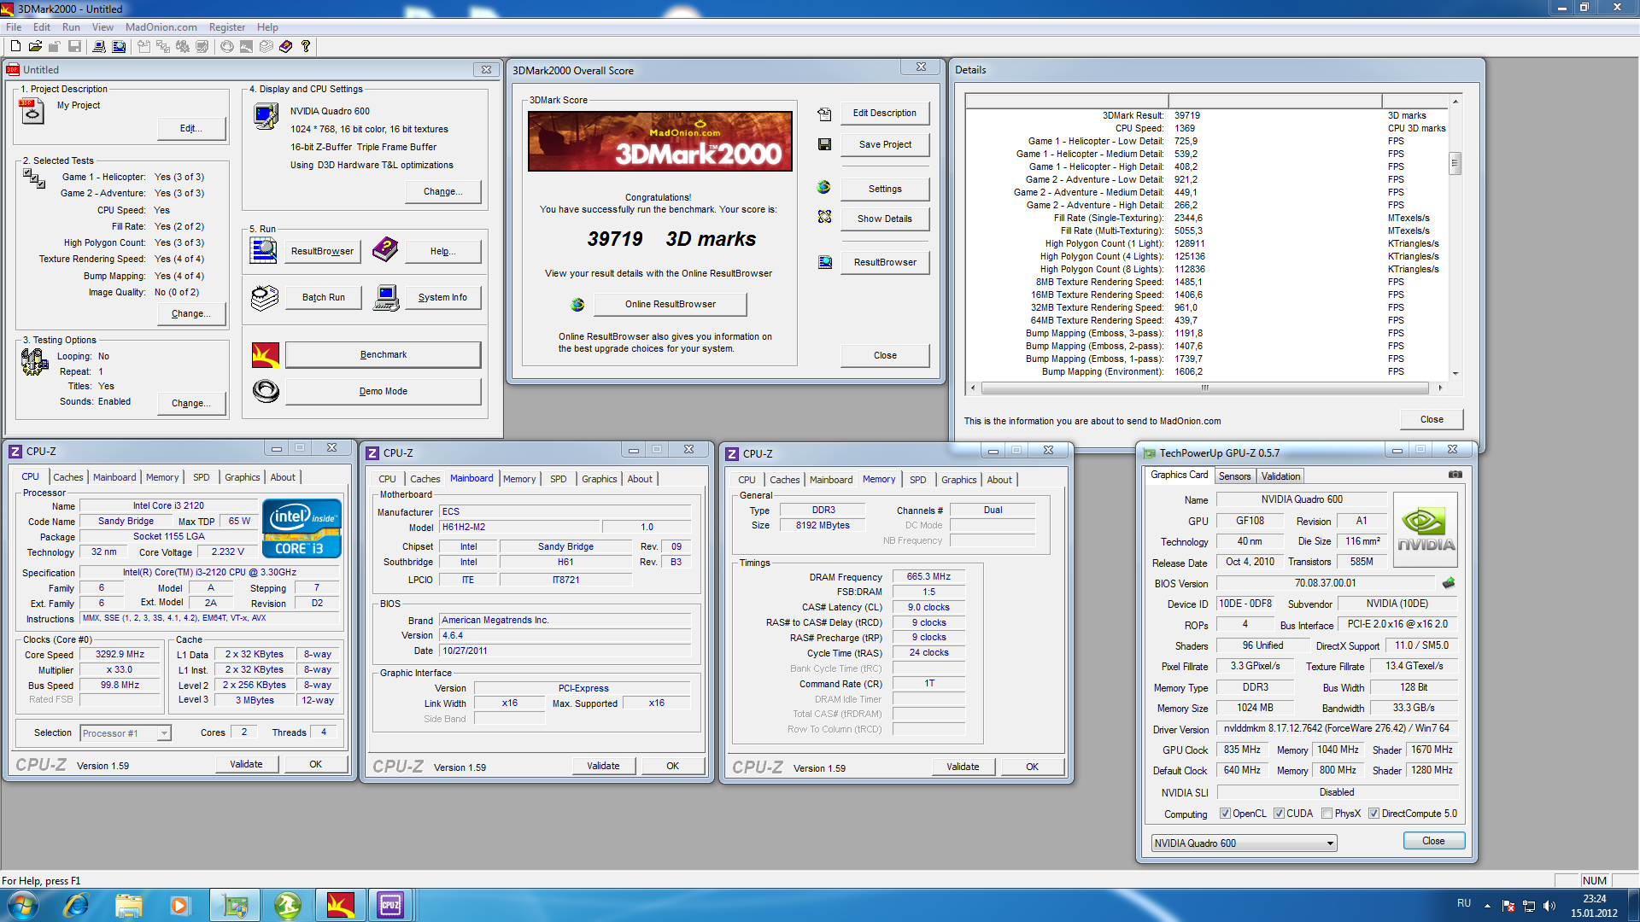1640x922 pixels.
Task: Click the RU language indicator in the tray
Action: click(1464, 903)
